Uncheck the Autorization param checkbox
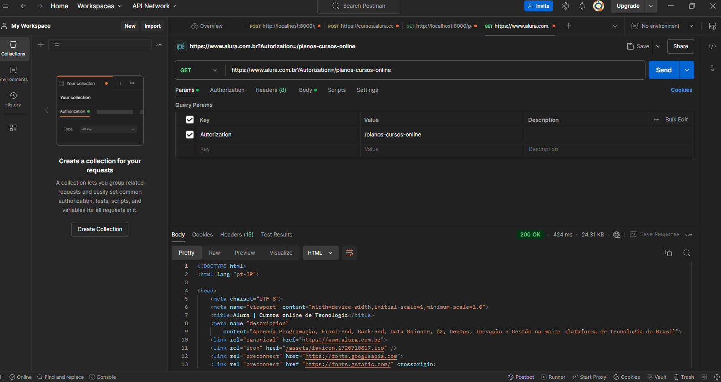The image size is (721, 382). (190, 135)
